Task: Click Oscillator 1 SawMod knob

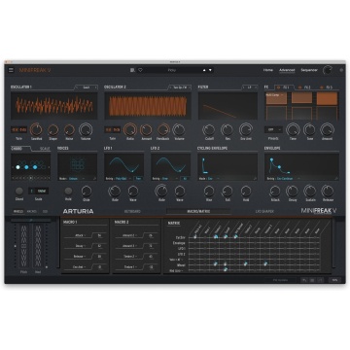Action: click(x=36, y=129)
